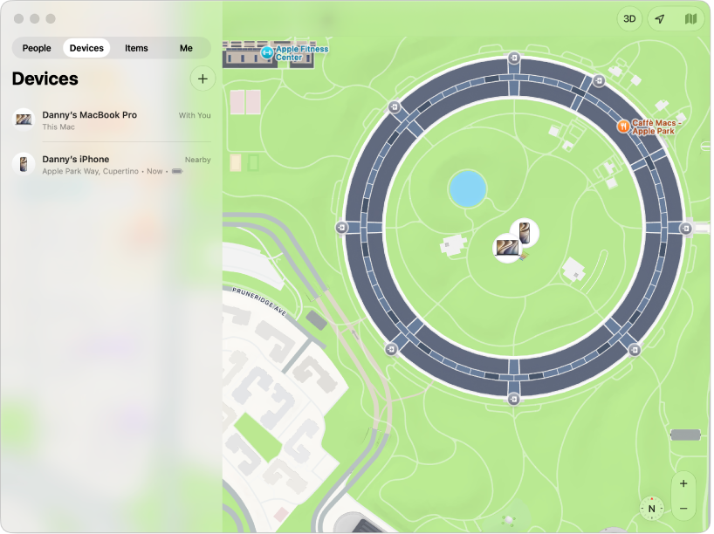Click the add device plus button

click(203, 79)
